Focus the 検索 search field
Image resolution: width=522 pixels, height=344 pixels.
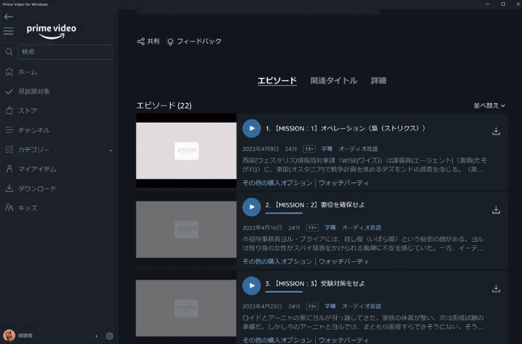click(x=65, y=52)
